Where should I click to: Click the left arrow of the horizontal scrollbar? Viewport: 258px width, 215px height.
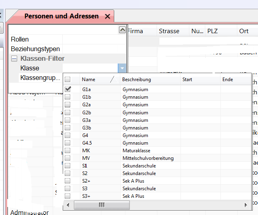coord(67,205)
